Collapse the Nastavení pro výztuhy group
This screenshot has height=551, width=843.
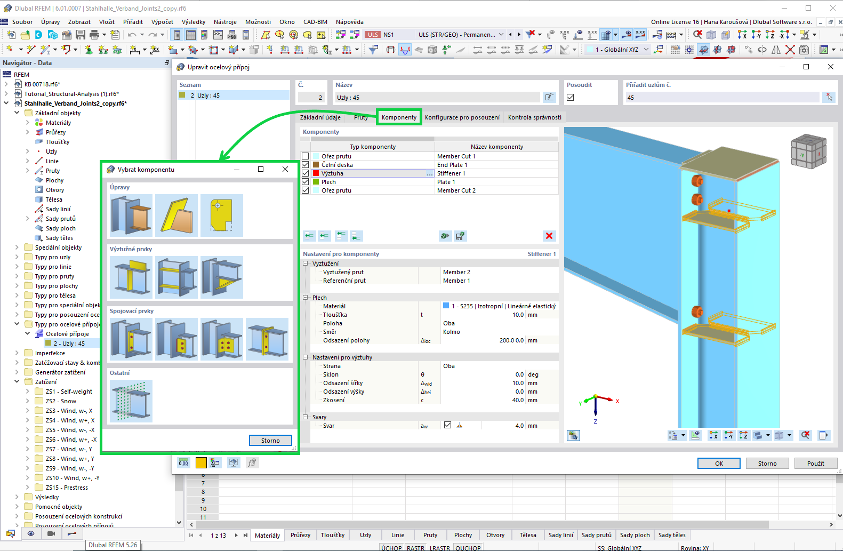pos(306,357)
